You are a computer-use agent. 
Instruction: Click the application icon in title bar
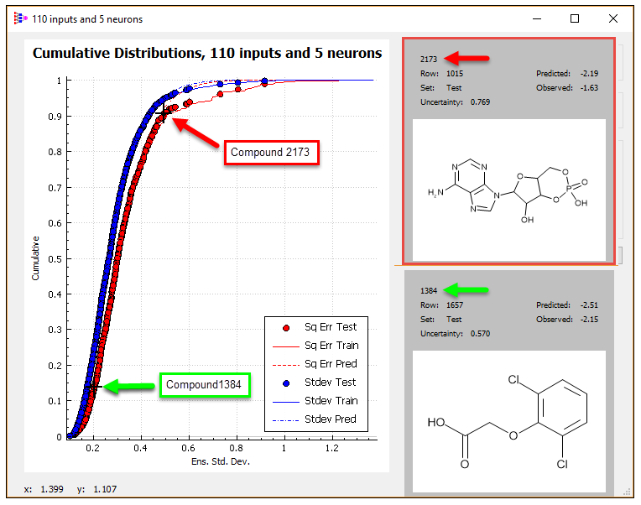click(20, 18)
